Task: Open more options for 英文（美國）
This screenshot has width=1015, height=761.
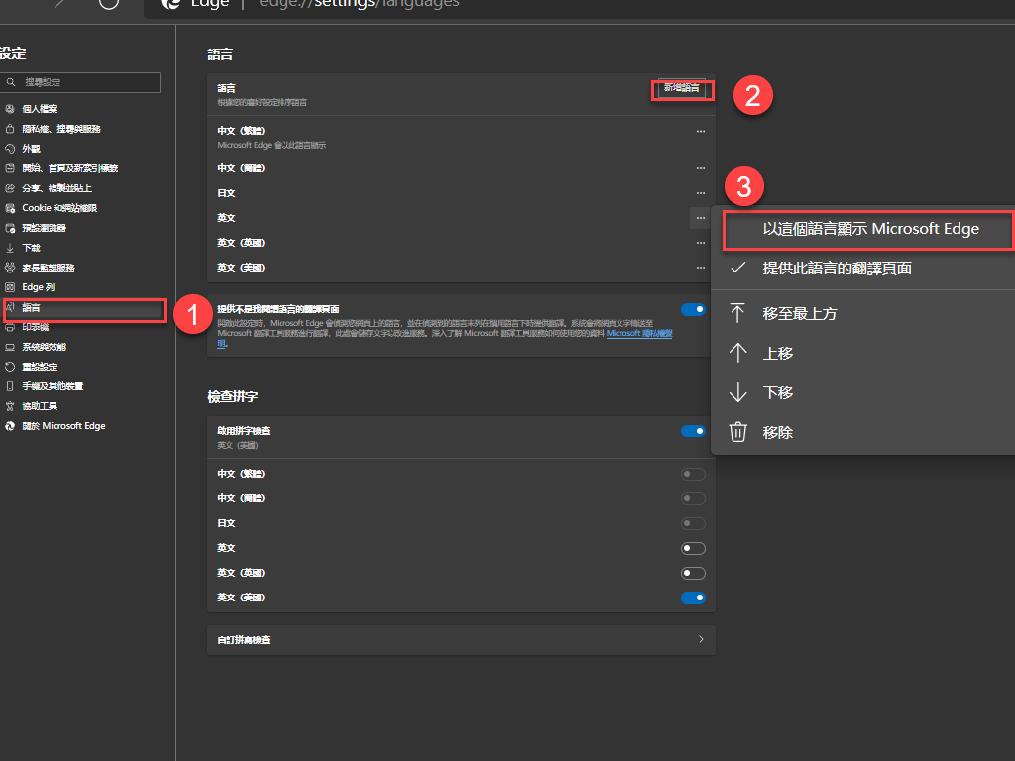Action: [701, 268]
